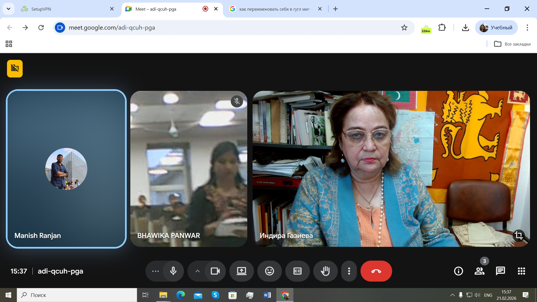Image resolution: width=537 pixels, height=302 pixels.
Task: Click the Manish Ranjan participant tile
Action: click(66, 169)
